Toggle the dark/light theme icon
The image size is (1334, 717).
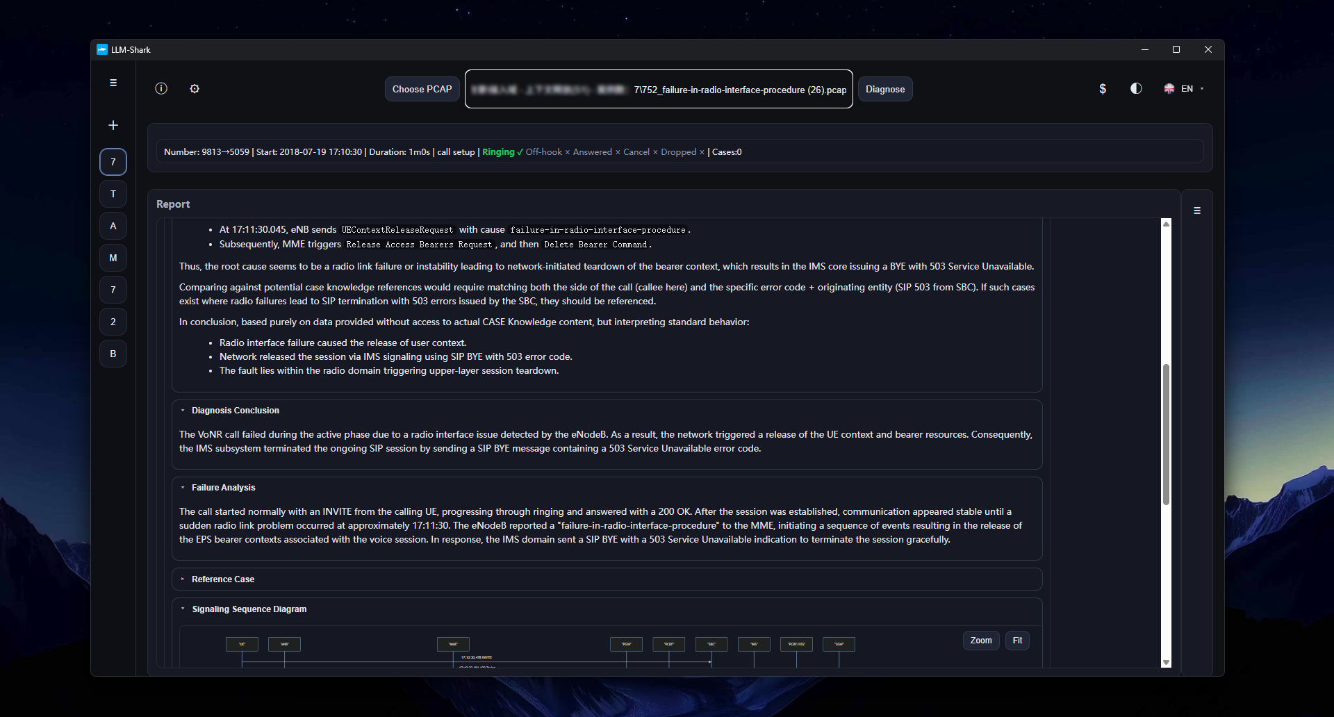pos(1136,88)
